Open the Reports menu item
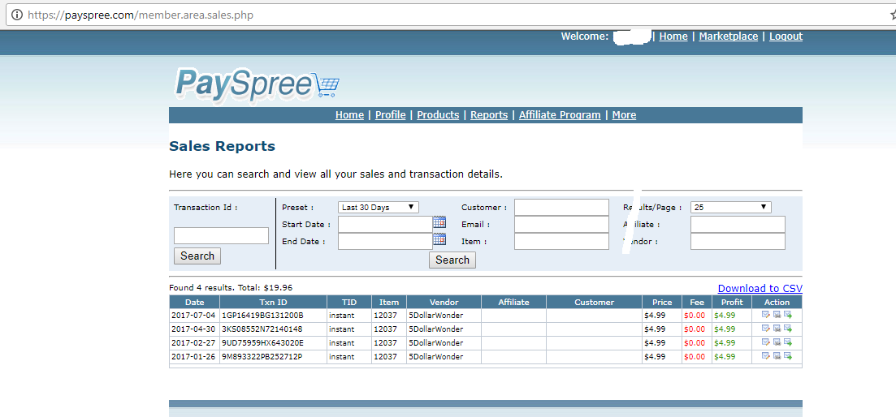Image resolution: width=896 pixels, height=417 pixels. 489,115
